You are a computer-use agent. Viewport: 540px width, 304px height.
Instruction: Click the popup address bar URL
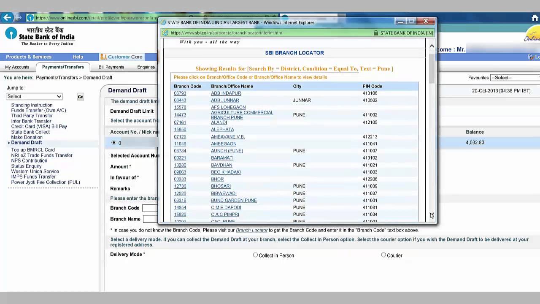[226, 33]
